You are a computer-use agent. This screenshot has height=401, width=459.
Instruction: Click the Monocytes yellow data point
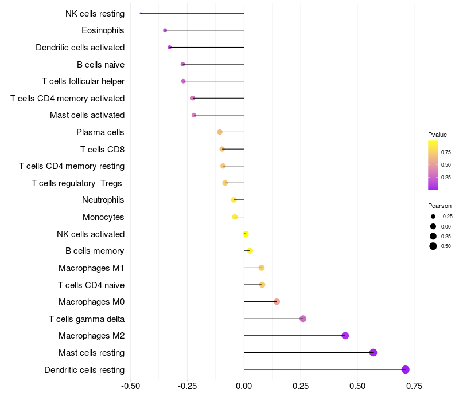[235, 217]
